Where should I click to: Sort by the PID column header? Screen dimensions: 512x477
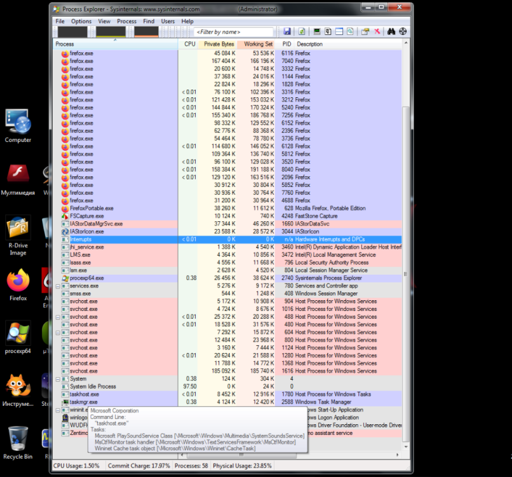(x=285, y=44)
